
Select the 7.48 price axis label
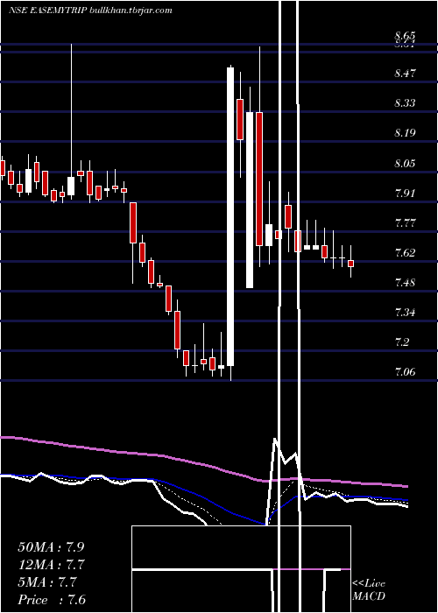click(x=405, y=282)
